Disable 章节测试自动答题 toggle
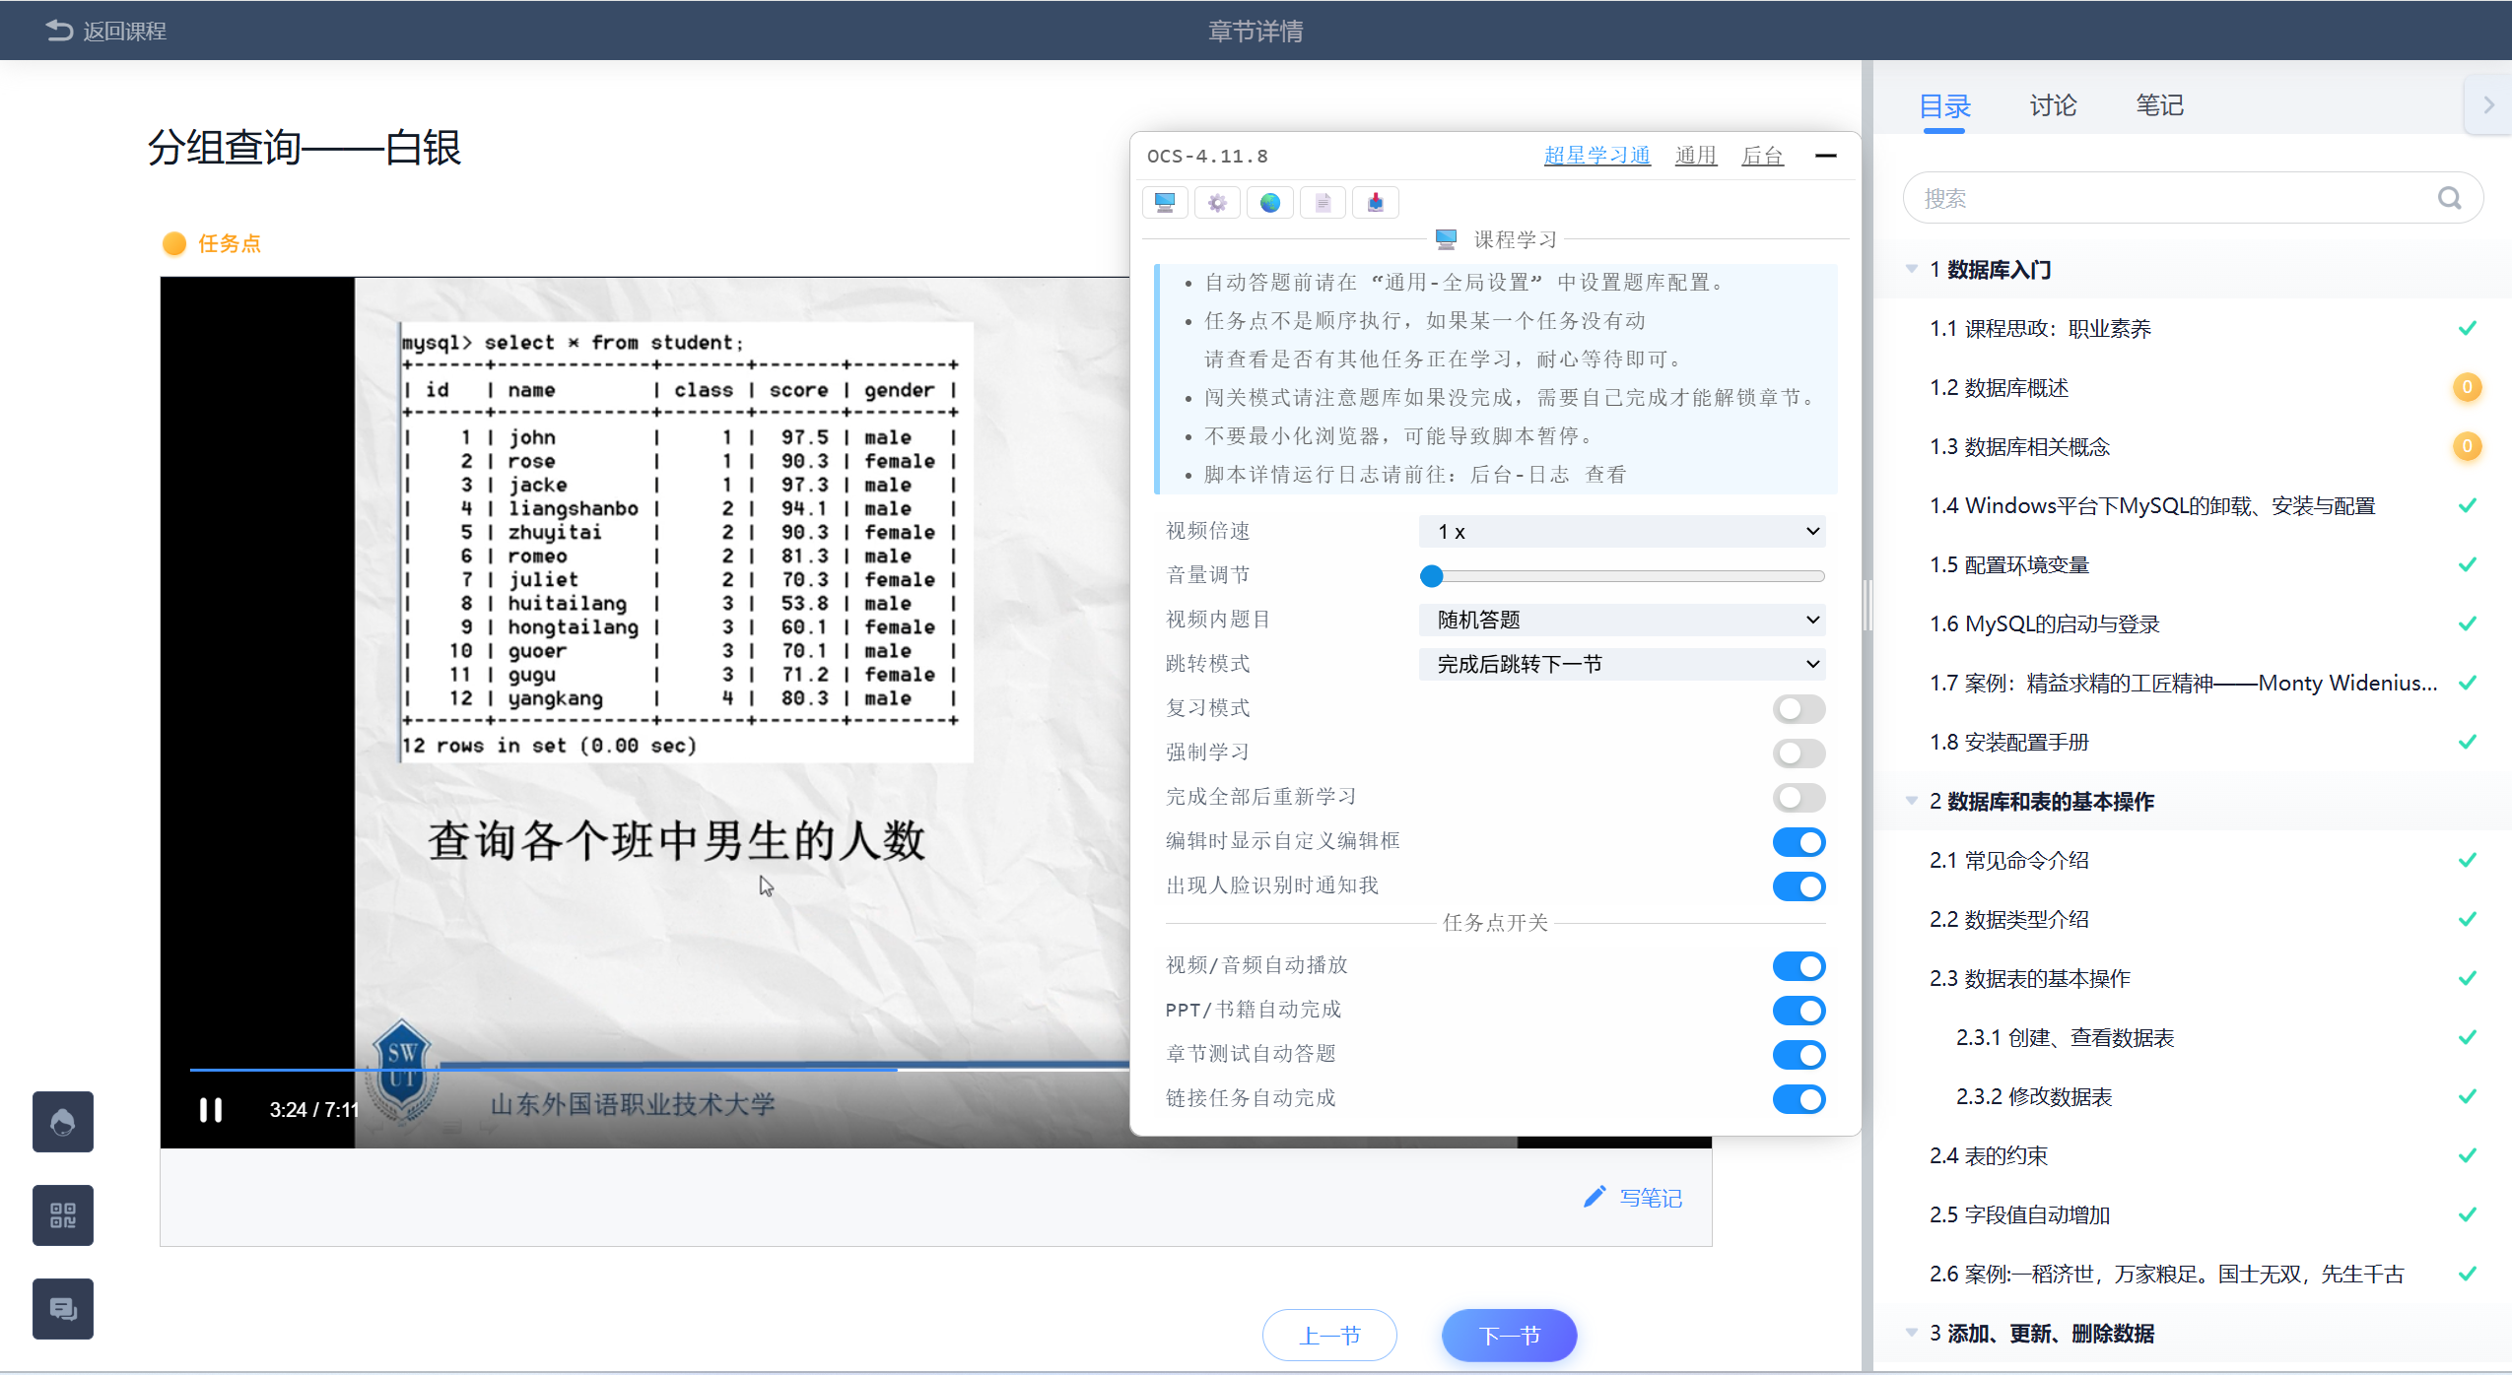 point(1799,1054)
